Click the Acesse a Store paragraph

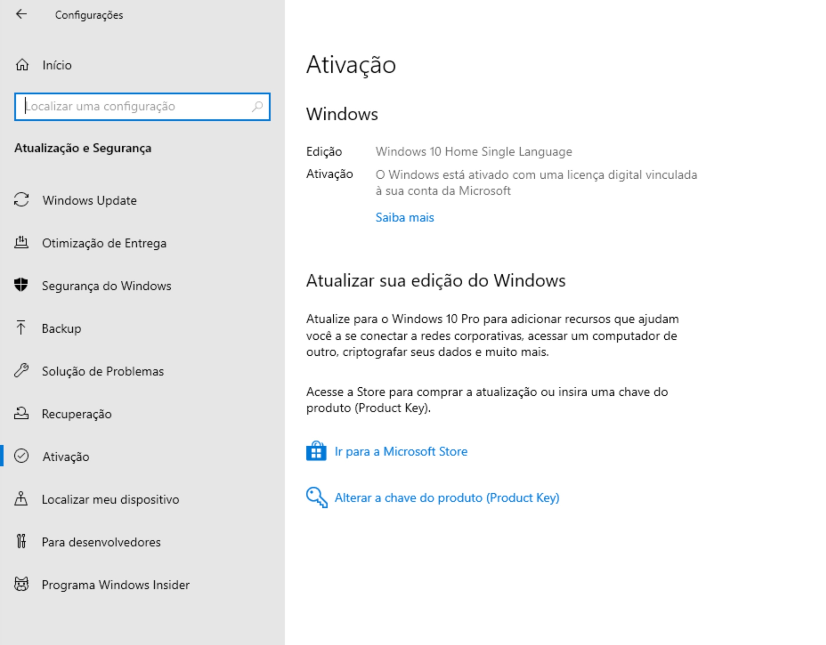(x=487, y=400)
